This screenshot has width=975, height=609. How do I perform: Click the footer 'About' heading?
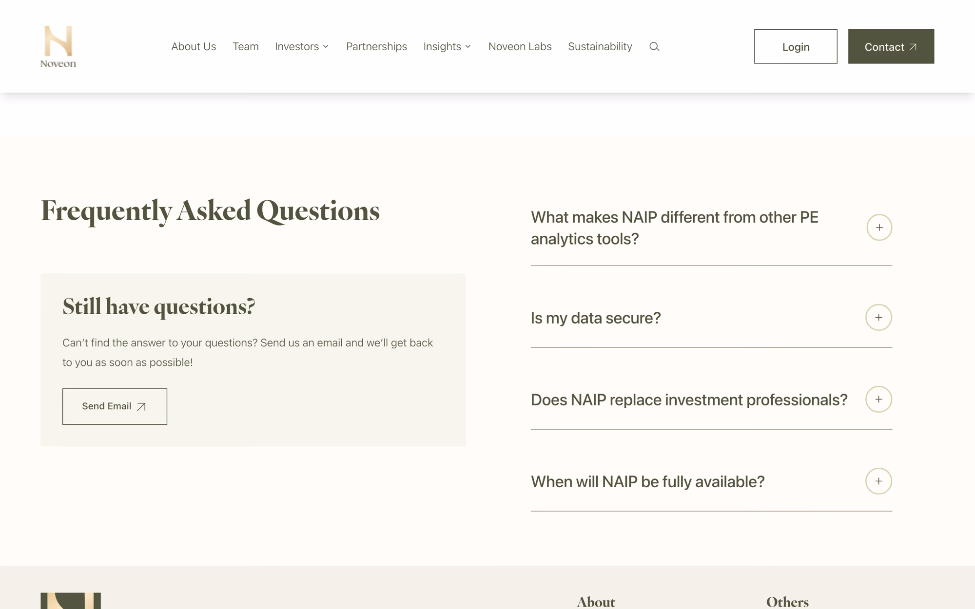point(596,602)
